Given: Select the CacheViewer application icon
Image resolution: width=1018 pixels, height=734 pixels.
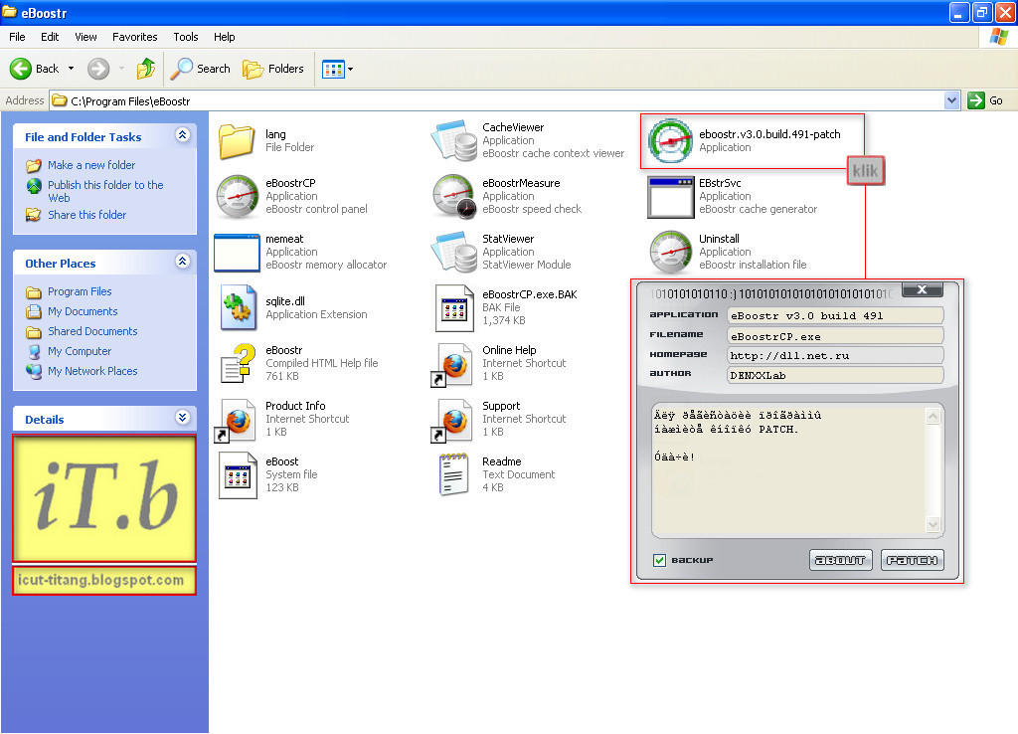Looking at the screenshot, I should 453,140.
